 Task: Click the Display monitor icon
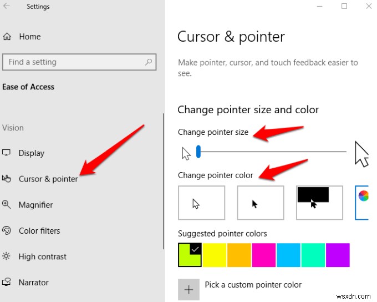coord(6,153)
